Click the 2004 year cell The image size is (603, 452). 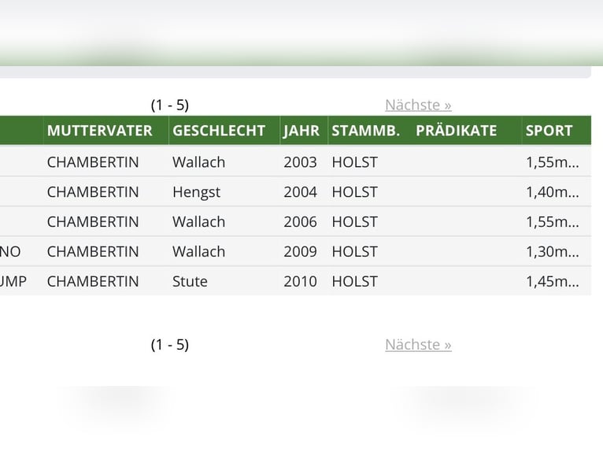300,192
